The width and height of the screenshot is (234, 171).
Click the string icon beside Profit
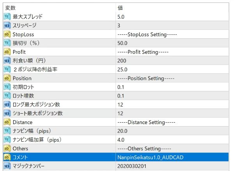click(7, 52)
